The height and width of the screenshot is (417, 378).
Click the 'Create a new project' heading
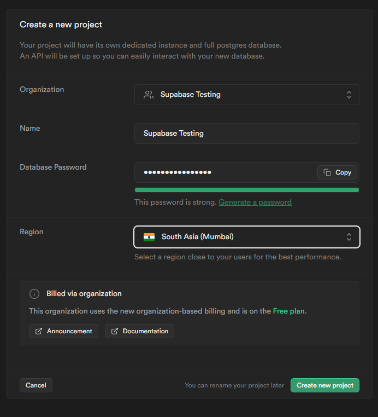(61, 25)
